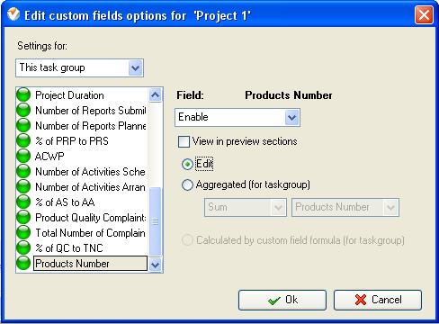Select Number of Activities Arran field

(x=90, y=187)
